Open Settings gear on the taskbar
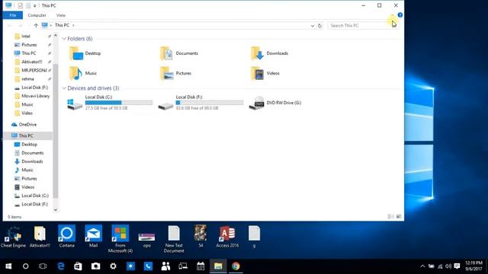Viewport: 488px width, 274px height. point(113,266)
